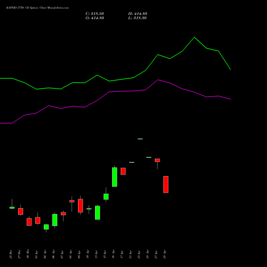The width and height of the screenshot is (267, 267).
Task: Click the '02 Apr' date axis label
Action: pos(45,254)
